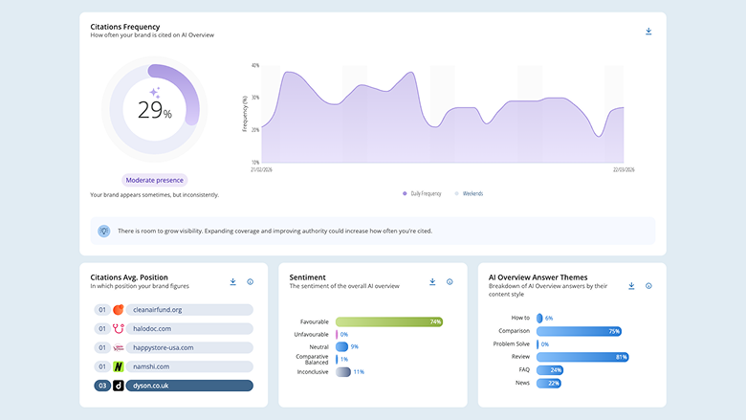Open info for AI Overview Answer Themes
Screen dimensions: 746x420
(648, 286)
